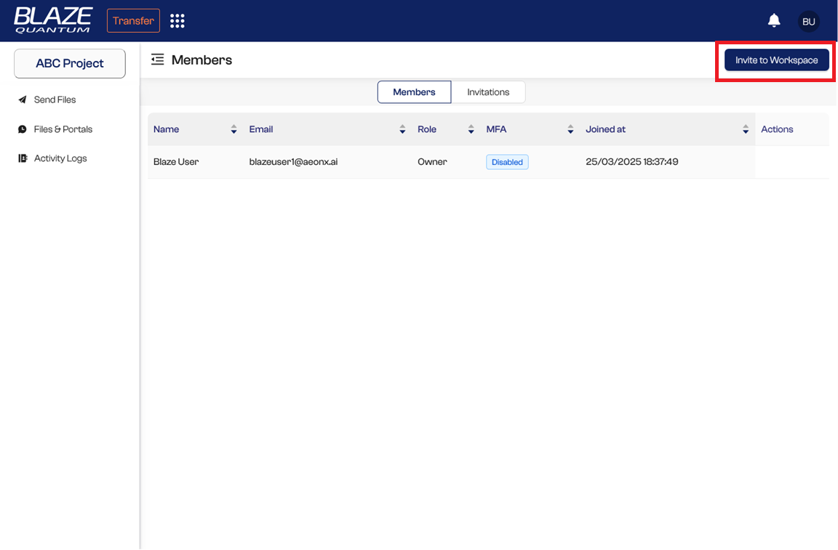Click the Owner role cell
The height and width of the screenshot is (550, 838).
coord(432,162)
